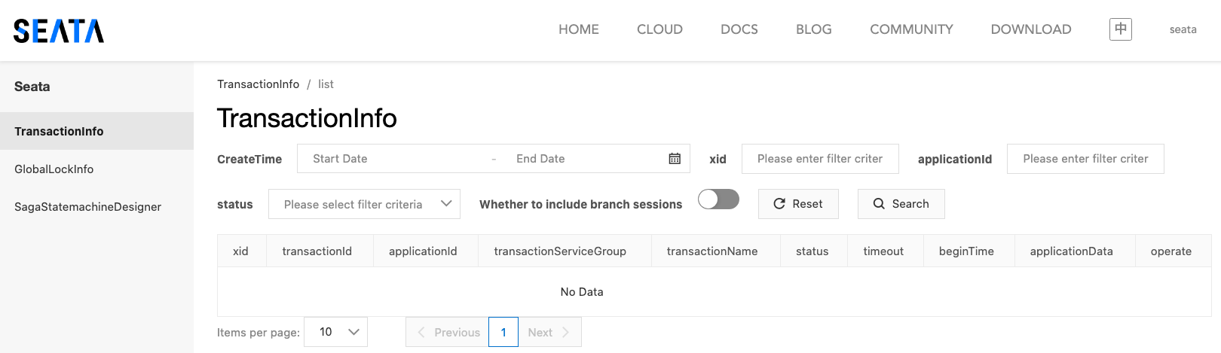
Task: Select page 1 in pagination
Action: tap(503, 332)
